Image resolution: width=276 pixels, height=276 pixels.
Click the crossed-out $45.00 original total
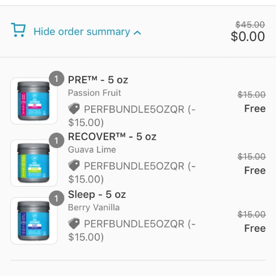pos(250,24)
